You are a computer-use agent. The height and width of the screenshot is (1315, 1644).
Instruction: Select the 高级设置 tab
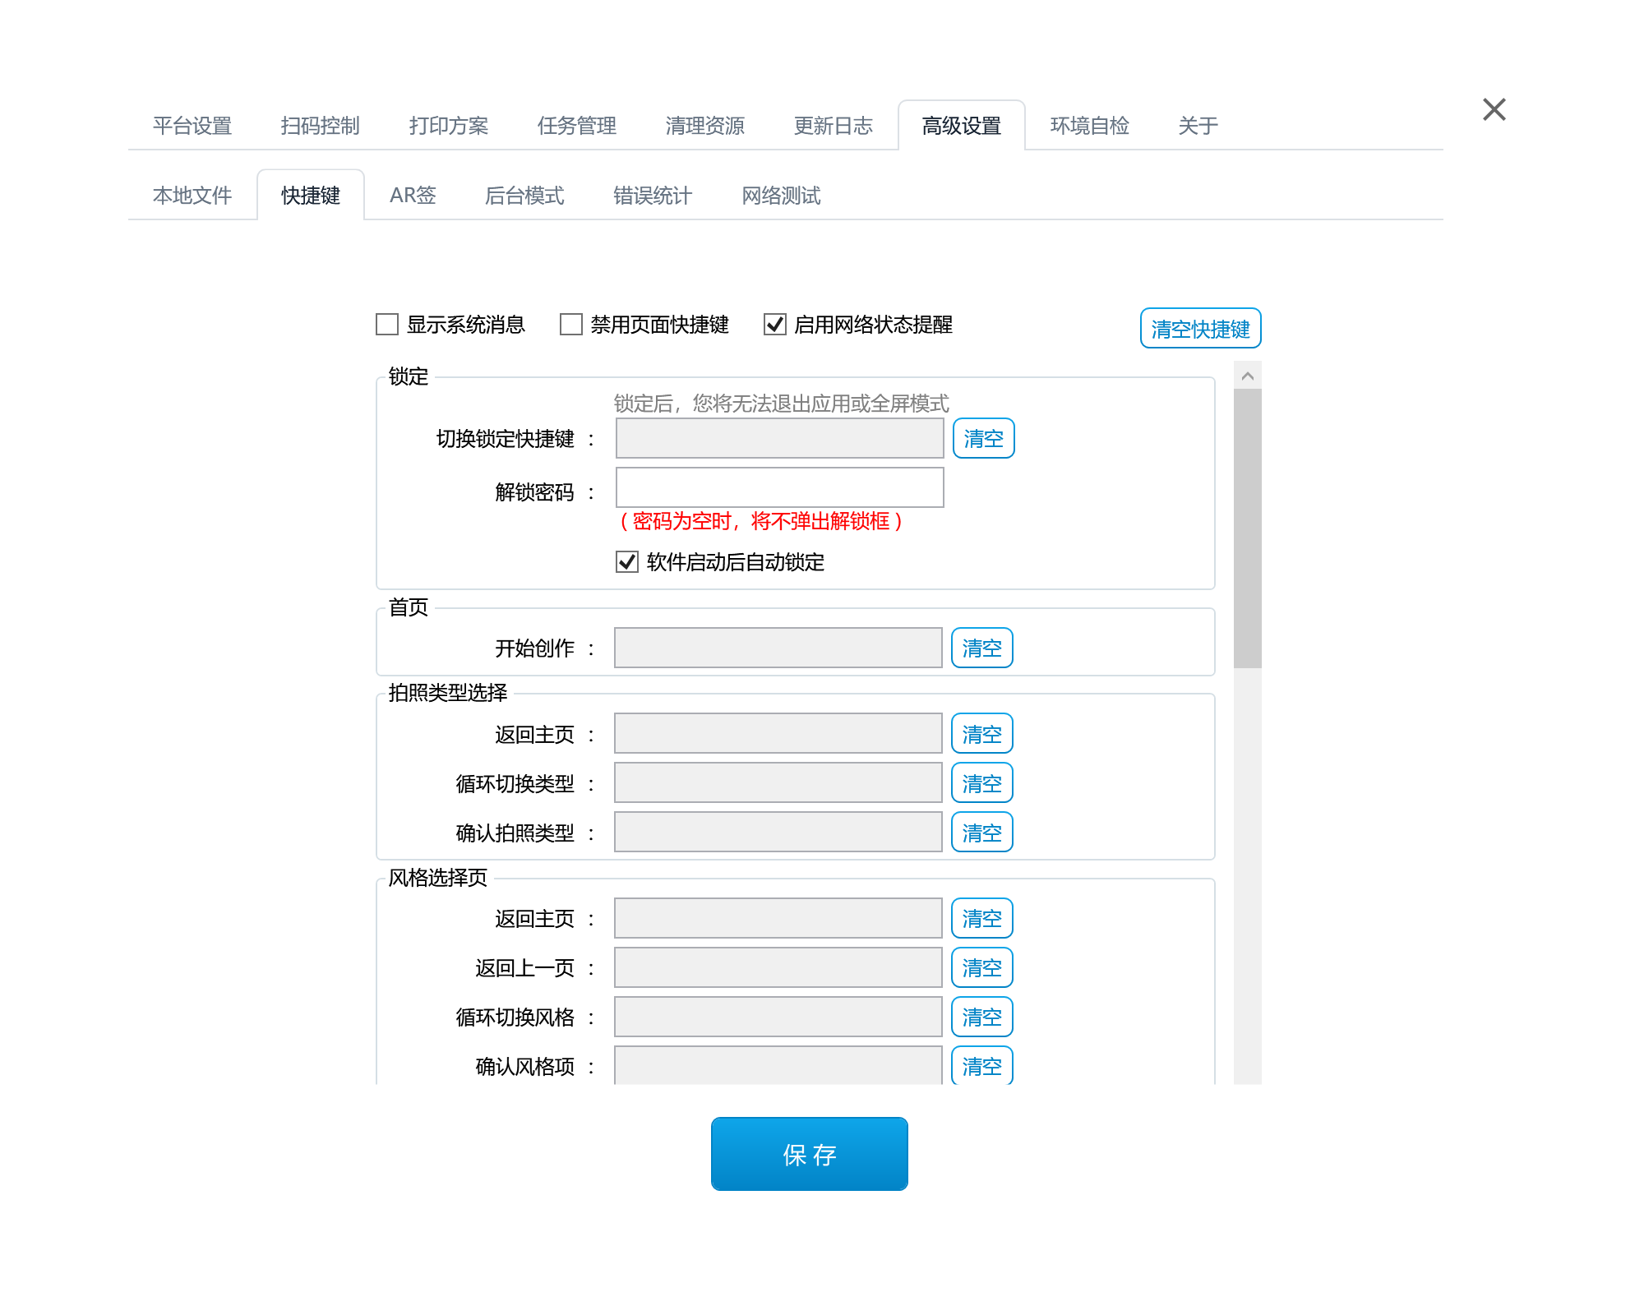962,126
